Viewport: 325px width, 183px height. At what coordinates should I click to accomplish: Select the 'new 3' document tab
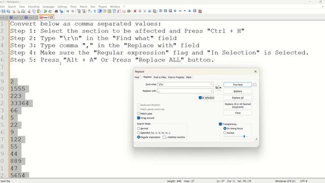tap(46, 17)
